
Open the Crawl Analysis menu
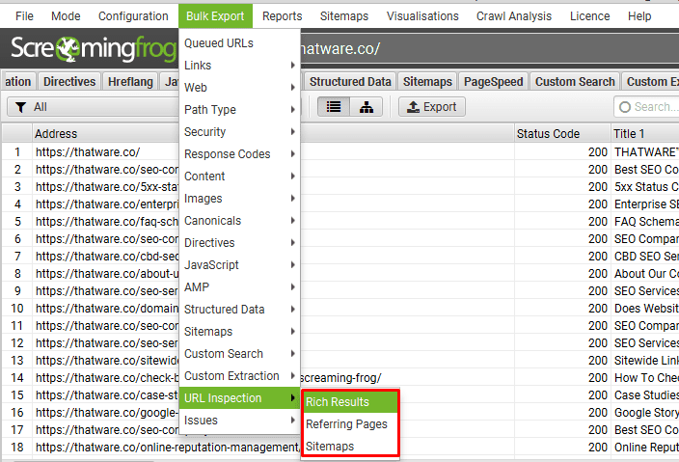[514, 16]
